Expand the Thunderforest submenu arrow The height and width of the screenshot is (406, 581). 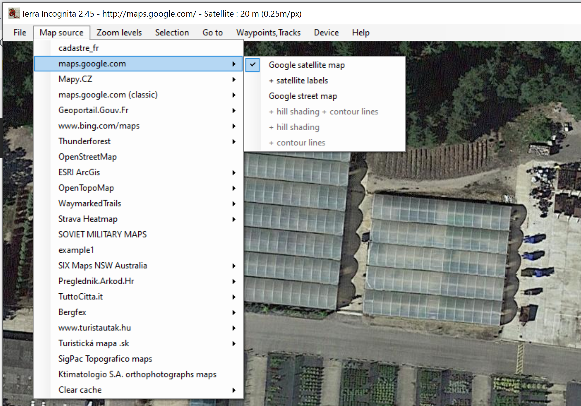coord(234,142)
